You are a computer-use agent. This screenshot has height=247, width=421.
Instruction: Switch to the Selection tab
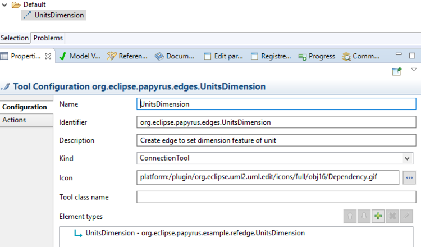15,38
